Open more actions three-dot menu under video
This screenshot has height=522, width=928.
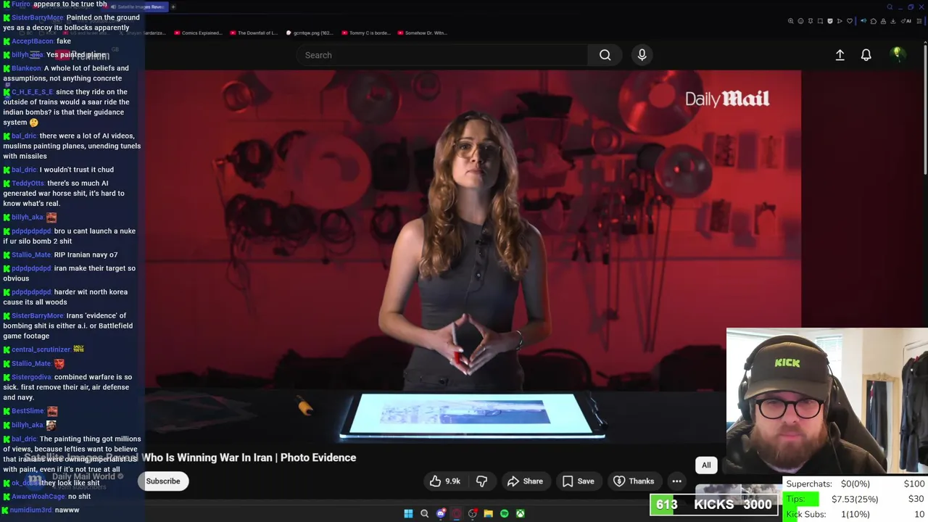point(676,481)
